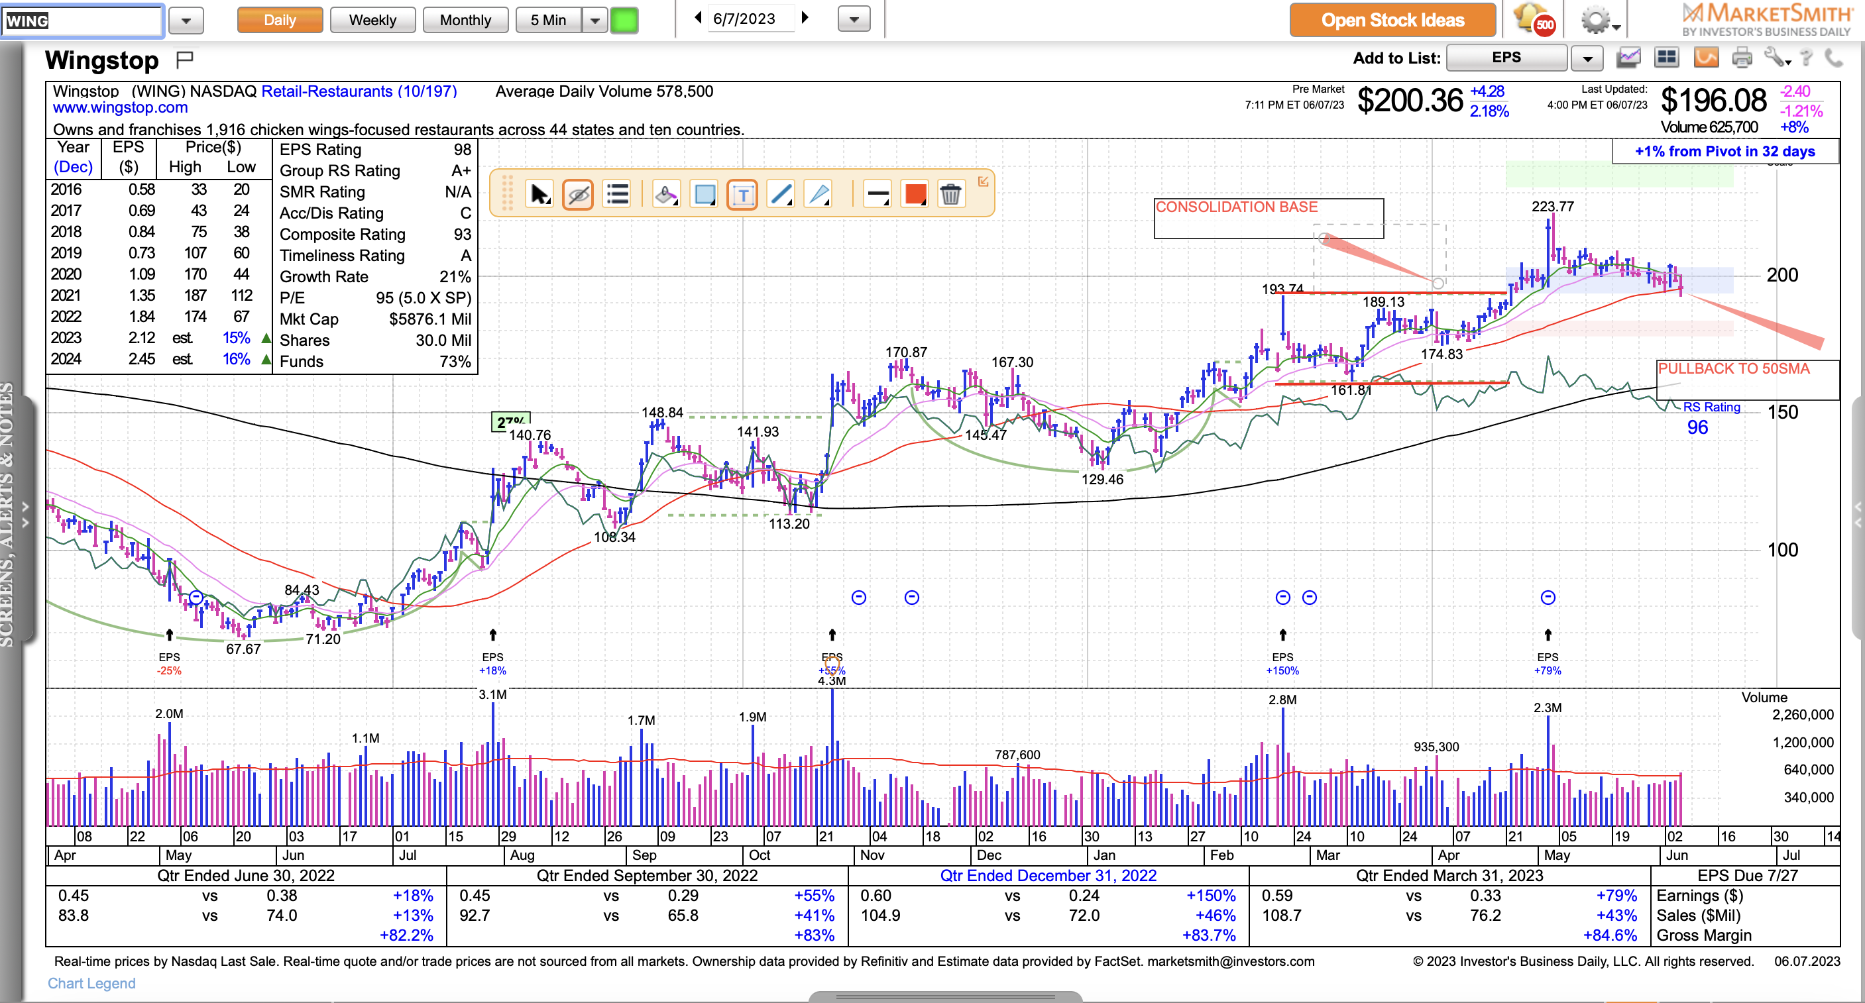Click the Mkt Cap $5876.1 Mil row
Image resolution: width=1865 pixels, height=1003 pixels.
[x=375, y=319]
